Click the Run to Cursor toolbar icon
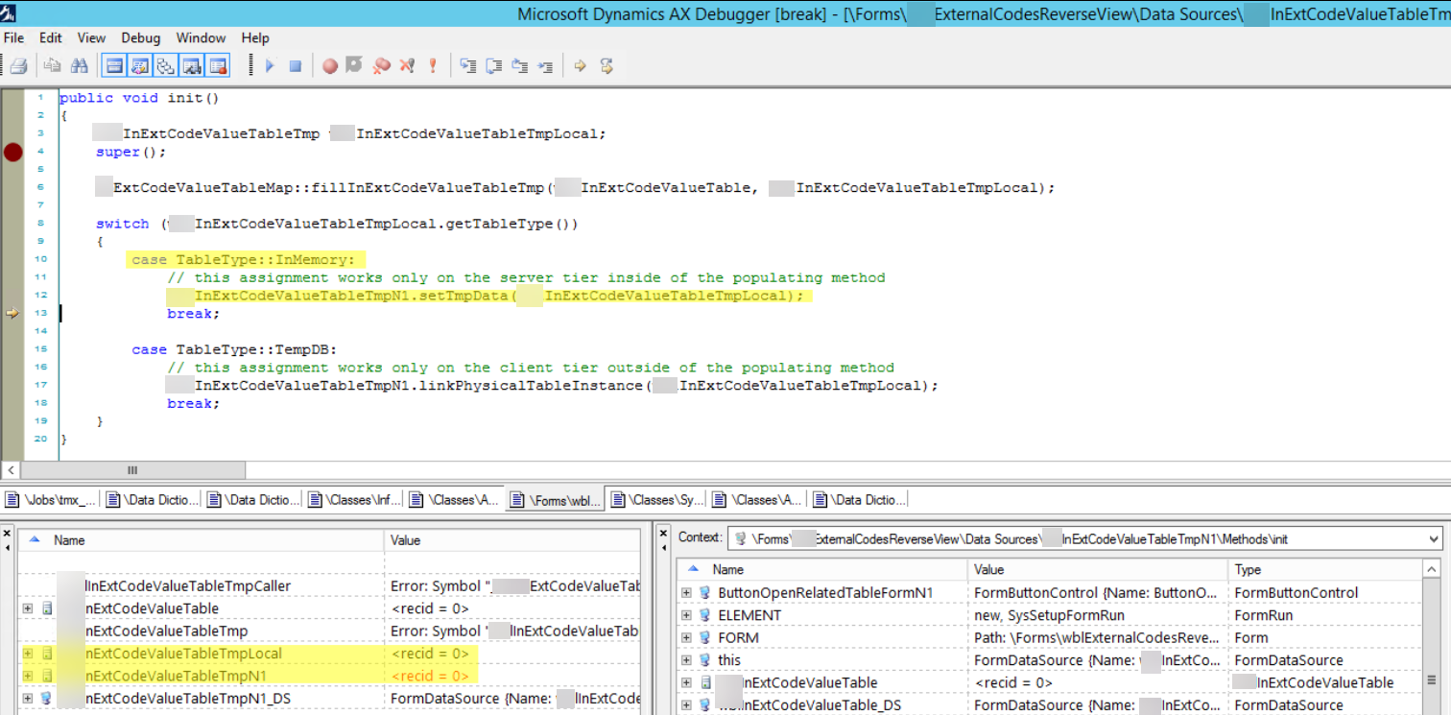 (x=546, y=65)
